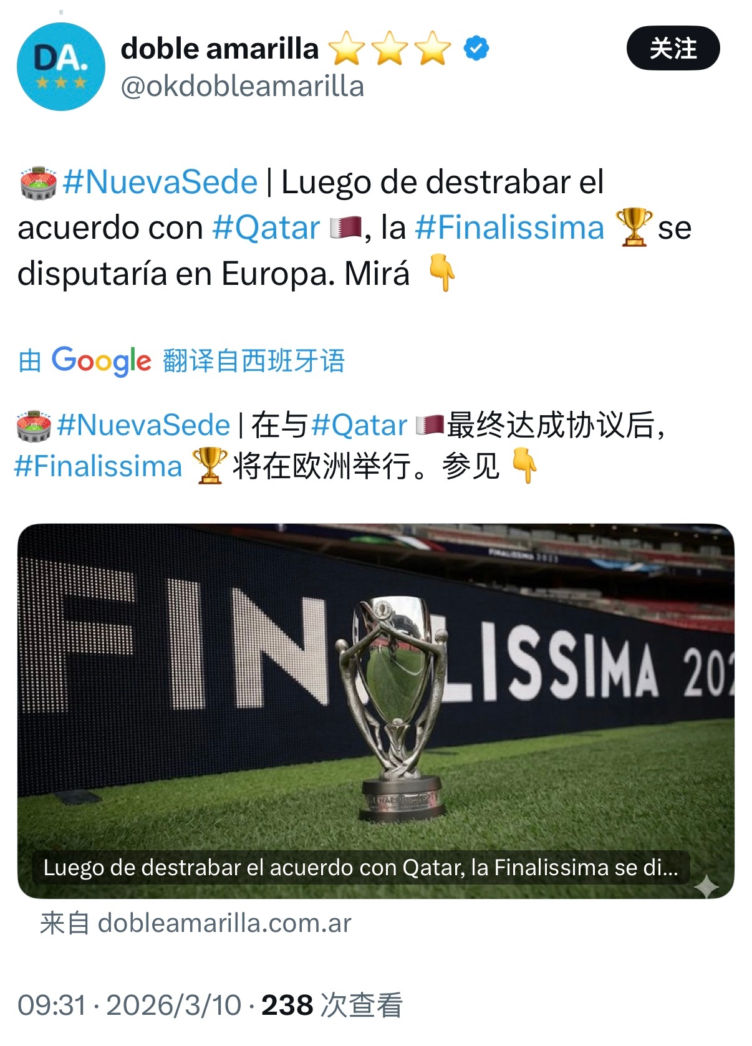The height and width of the screenshot is (1046, 752).
Task: Open the doble amarilla profile avatar
Action: 60,66
